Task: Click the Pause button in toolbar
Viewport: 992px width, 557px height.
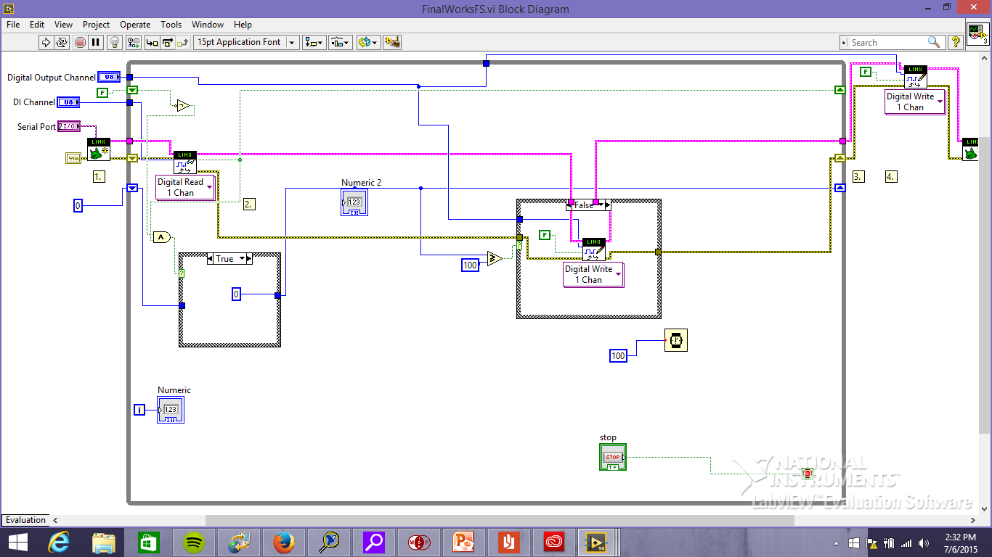Action: (96, 42)
